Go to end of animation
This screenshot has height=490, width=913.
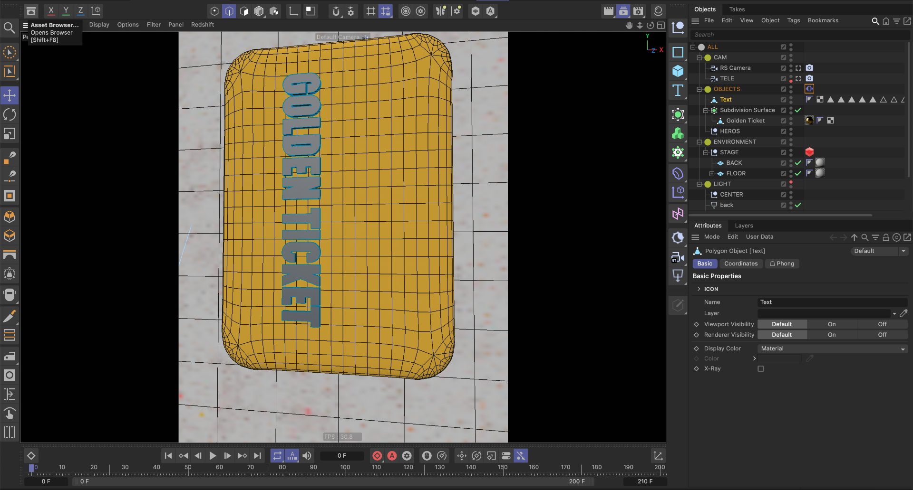click(257, 456)
